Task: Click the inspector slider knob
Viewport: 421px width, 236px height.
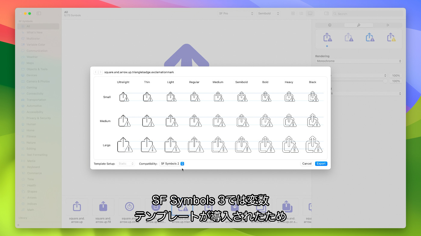Action: [385, 81]
